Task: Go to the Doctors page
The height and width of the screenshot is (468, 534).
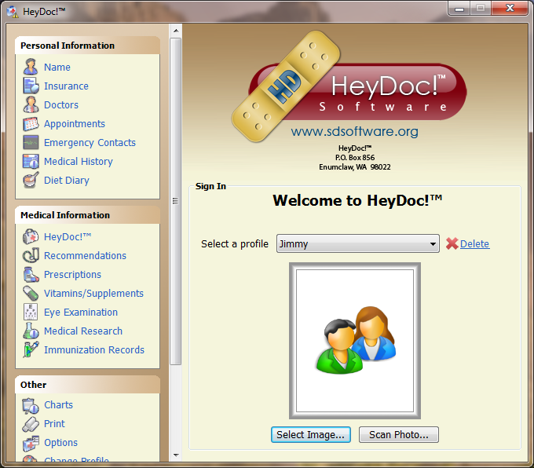Action: coord(61,104)
